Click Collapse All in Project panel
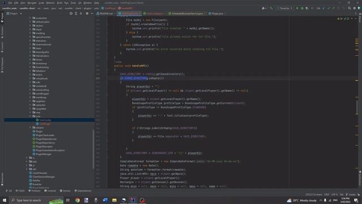Screen dimensions: 362x204 tap(81, 14)
